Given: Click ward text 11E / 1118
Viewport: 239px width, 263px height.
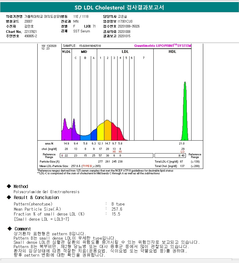Looking at the screenshot, I should click(x=81, y=16).
